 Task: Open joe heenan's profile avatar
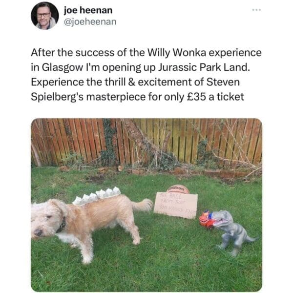click(45, 16)
